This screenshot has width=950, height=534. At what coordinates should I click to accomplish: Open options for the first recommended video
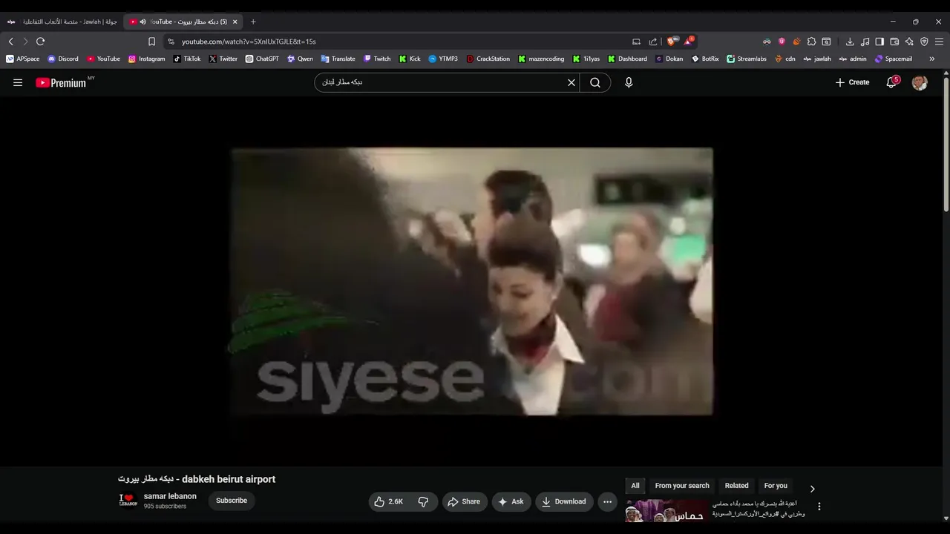(819, 507)
